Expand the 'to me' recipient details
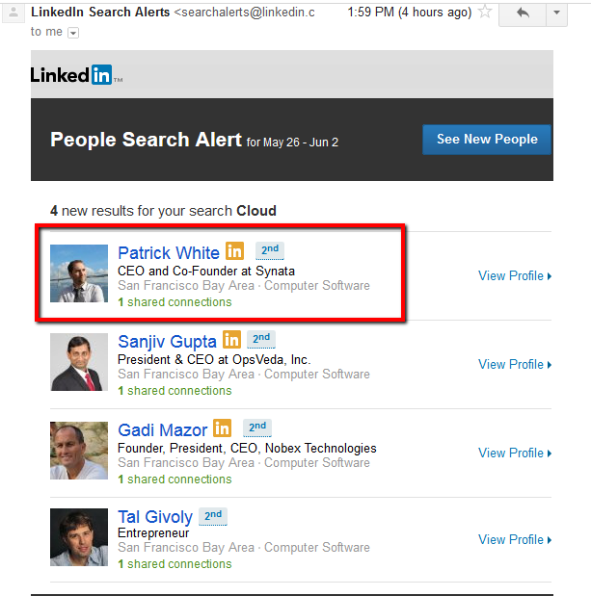Screen dimensions: 591x596 click(x=73, y=33)
